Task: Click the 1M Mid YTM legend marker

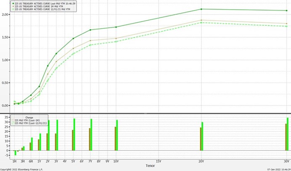Action: [x=14, y=6]
